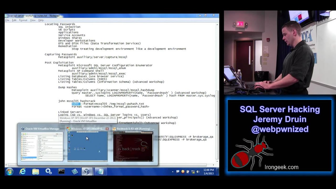
Task: Open the View menu in Notepad
Action: 33,20
